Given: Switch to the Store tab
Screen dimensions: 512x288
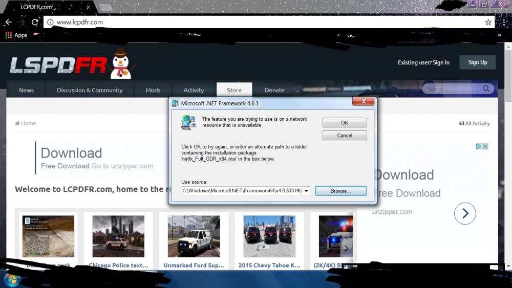Looking at the screenshot, I should click(234, 90).
